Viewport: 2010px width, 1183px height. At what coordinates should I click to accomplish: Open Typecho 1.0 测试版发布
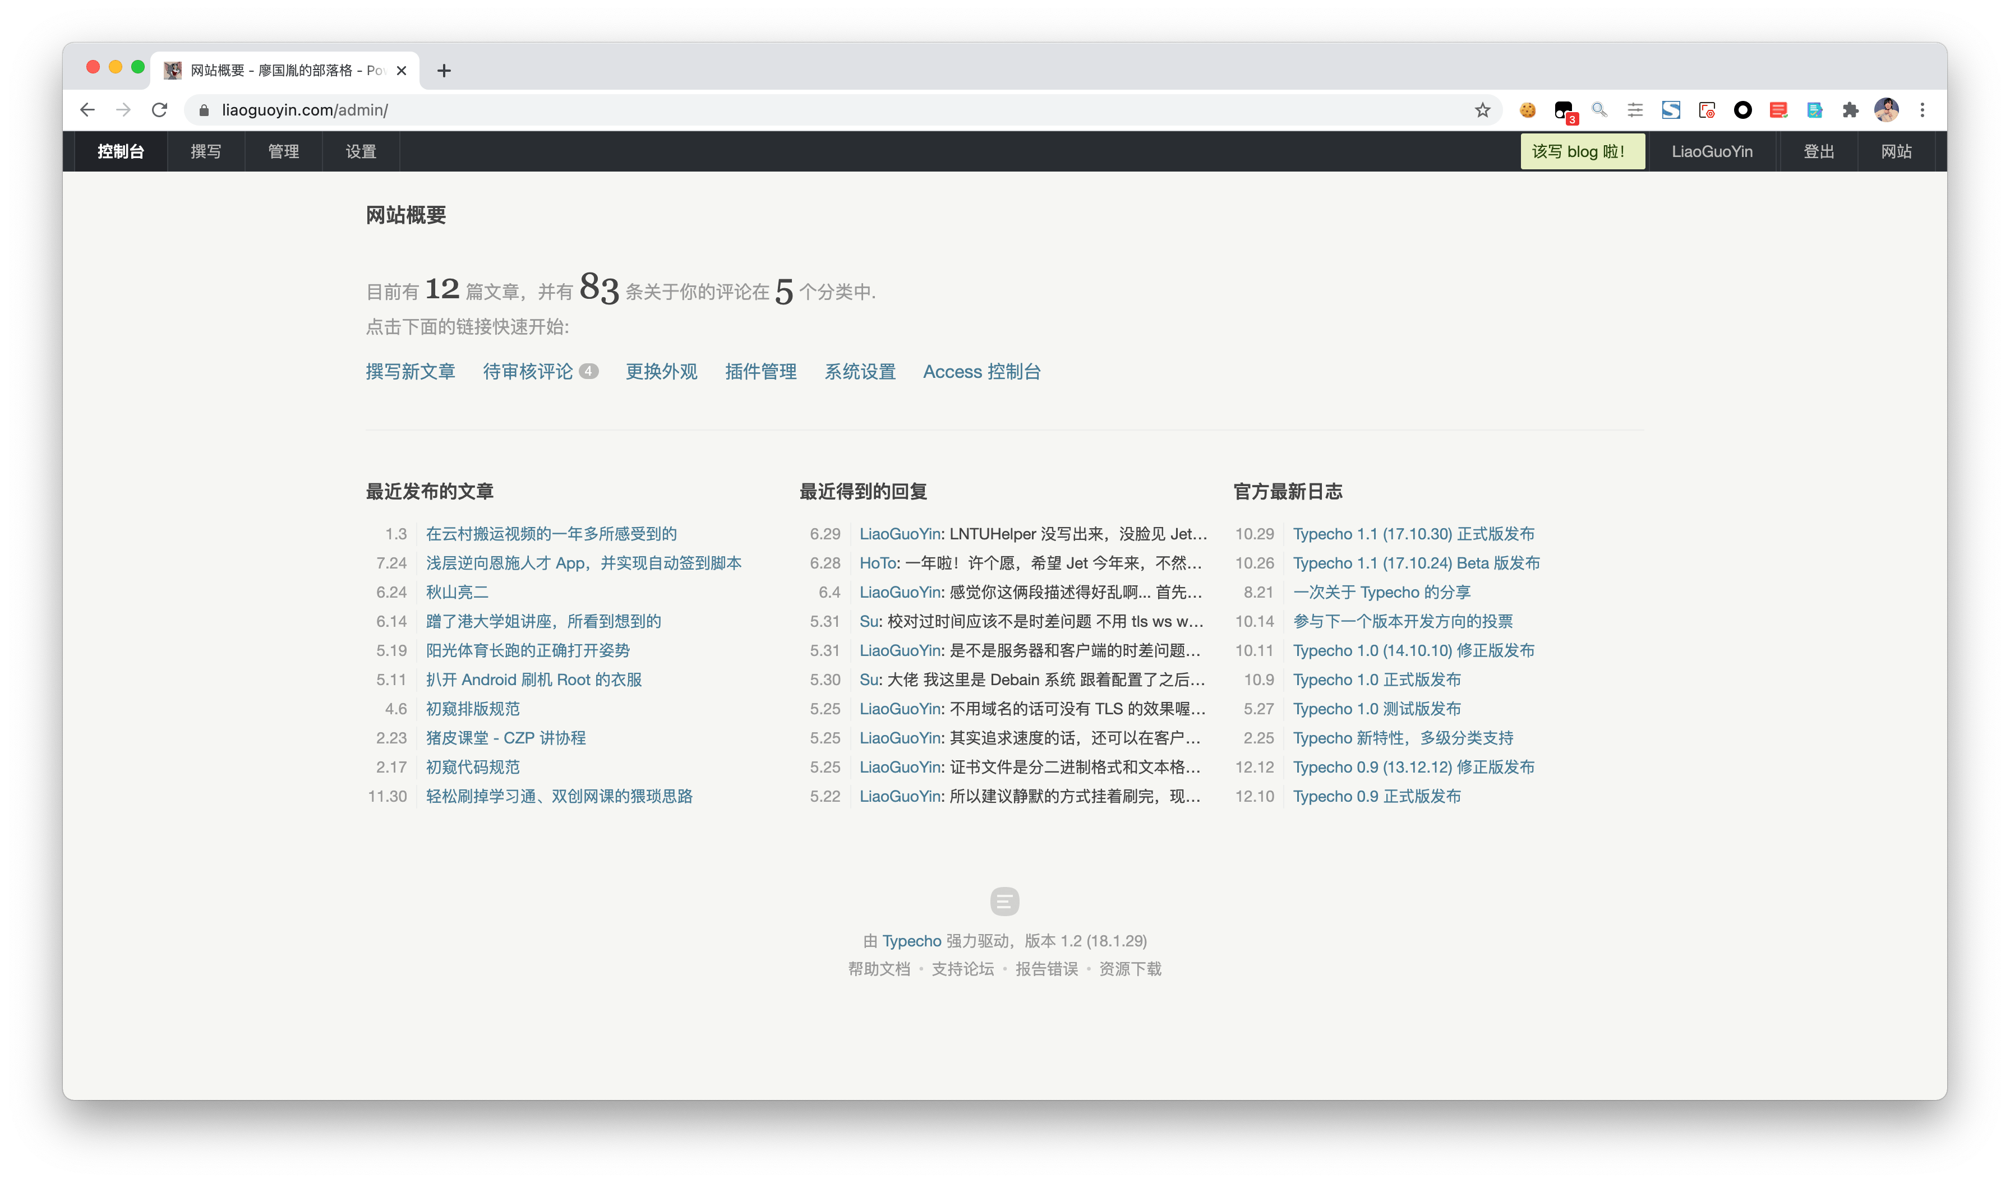1377,708
